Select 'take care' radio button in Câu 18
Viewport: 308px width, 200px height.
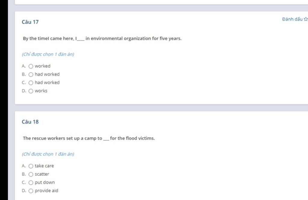[31, 166]
